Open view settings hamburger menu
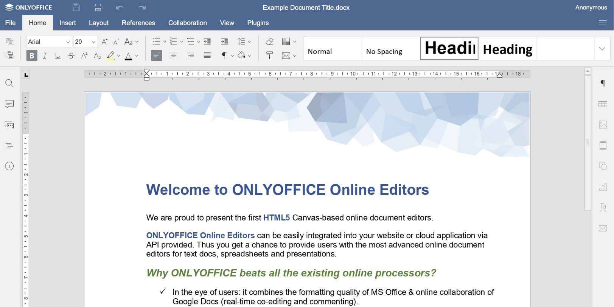The height and width of the screenshot is (307, 614). pos(603,23)
